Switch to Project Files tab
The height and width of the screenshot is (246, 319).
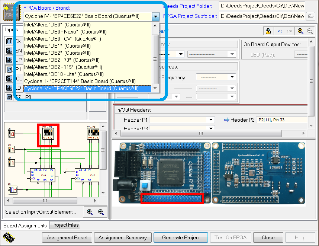[65, 225]
